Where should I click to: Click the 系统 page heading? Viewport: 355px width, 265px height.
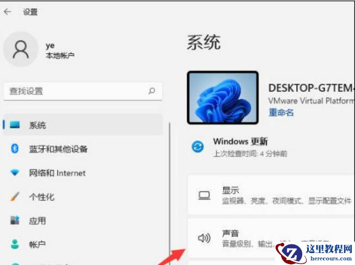203,42
